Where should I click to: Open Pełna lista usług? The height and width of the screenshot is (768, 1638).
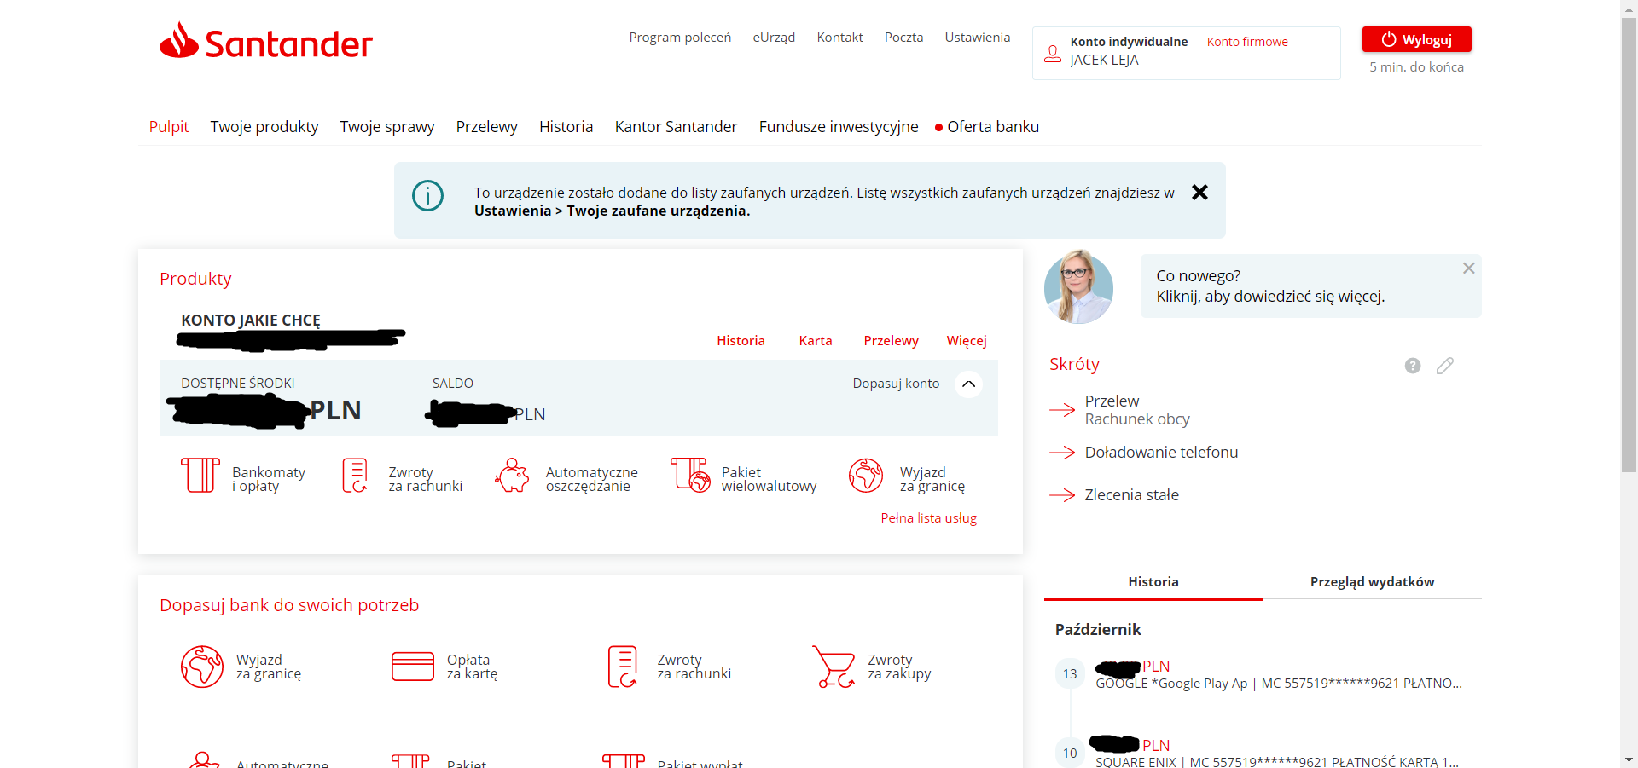pyautogui.click(x=928, y=518)
